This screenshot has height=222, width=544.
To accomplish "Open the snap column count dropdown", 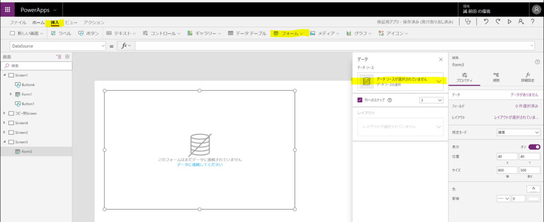I will pos(431,100).
